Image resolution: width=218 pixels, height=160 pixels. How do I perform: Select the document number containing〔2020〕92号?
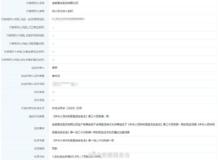pyautogui.click(x=67, y=108)
